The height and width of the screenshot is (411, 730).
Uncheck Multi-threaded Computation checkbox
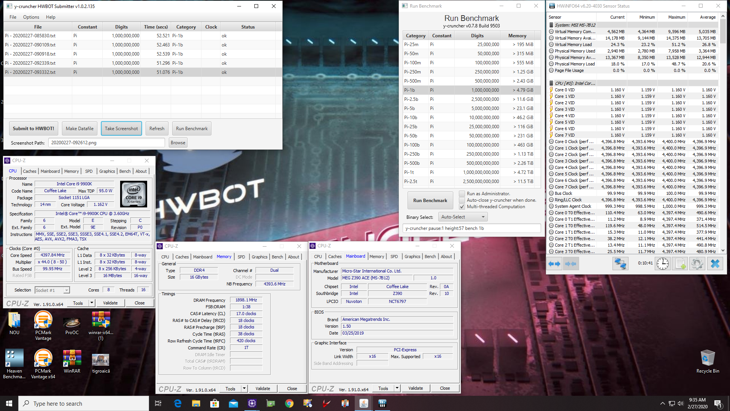pyautogui.click(x=462, y=207)
